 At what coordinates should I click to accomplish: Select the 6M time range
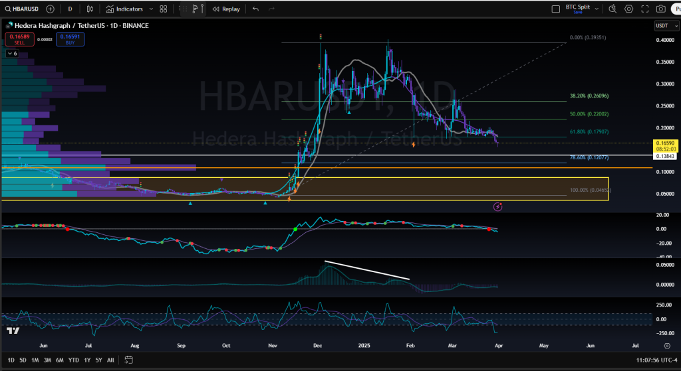(60, 360)
